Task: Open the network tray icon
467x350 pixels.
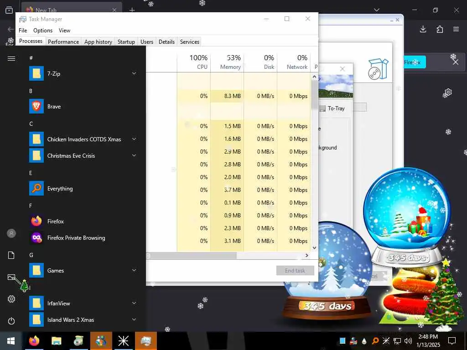Action: pos(397,341)
